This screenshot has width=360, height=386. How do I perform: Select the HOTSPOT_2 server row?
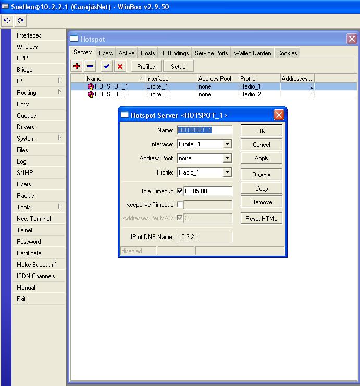[x=214, y=94]
